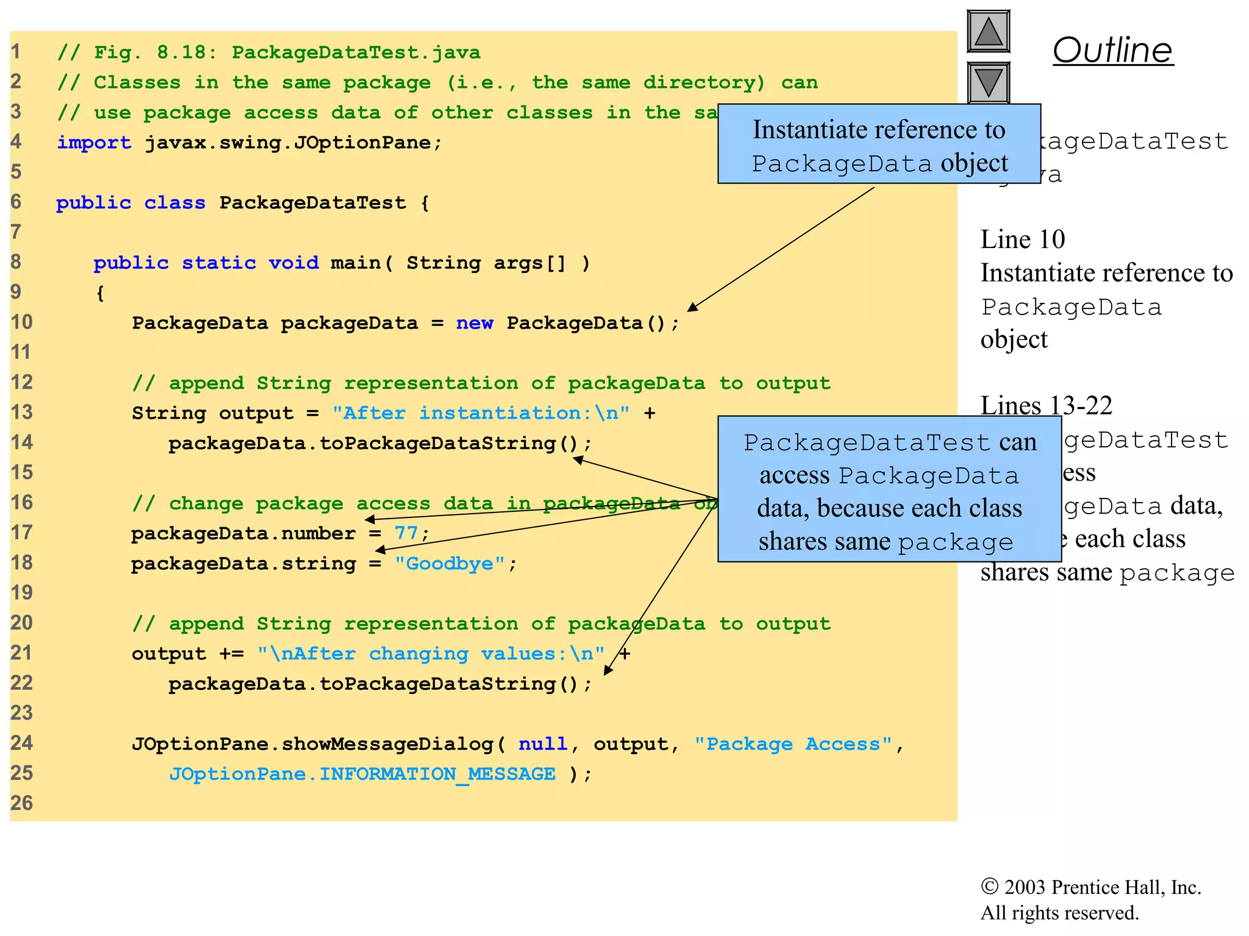Click the 'PackageDataTest can access PackageData' callout box
The height and width of the screenshot is (936, 1249).
pyautogui.click(x=889, y=489)
